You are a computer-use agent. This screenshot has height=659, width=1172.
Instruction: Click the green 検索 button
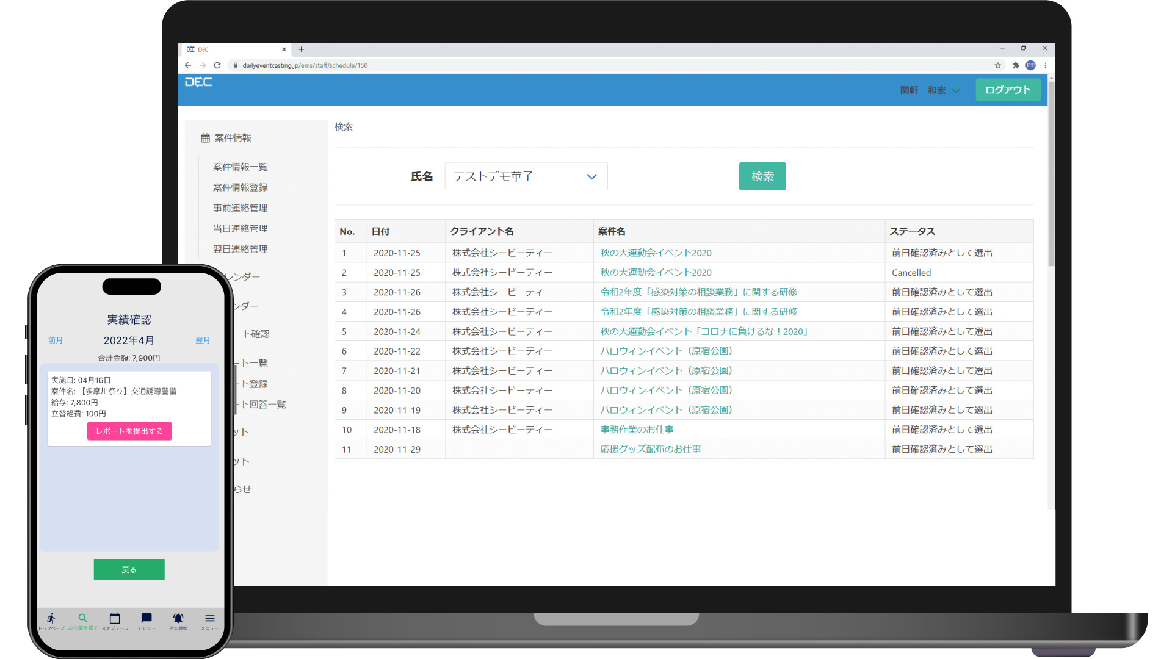tap(762, 176)
